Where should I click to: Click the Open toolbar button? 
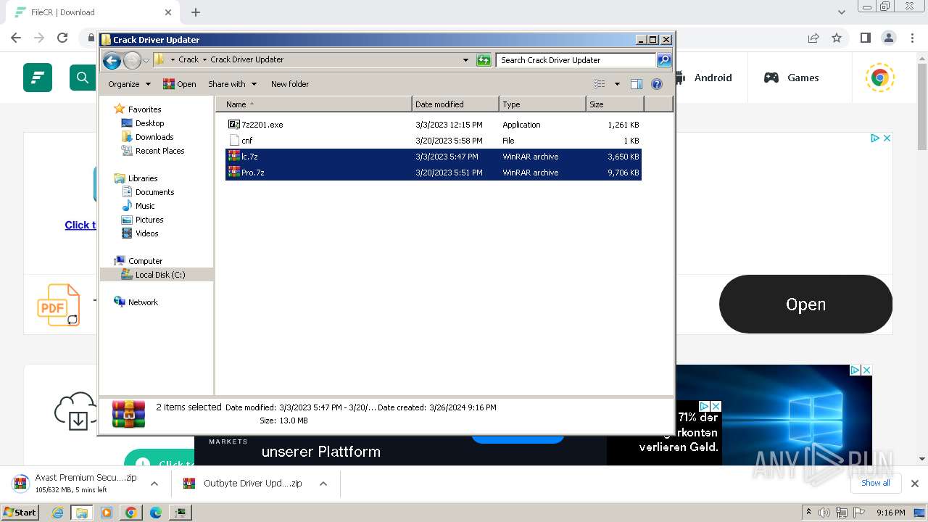coord(180,84)
